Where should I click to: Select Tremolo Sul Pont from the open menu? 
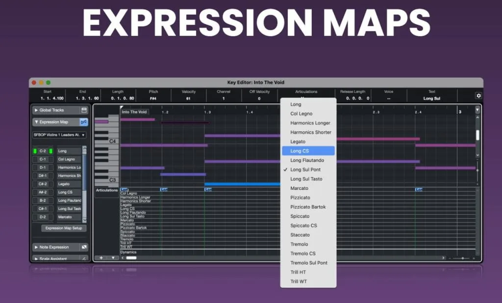click(x=308, y=262)
